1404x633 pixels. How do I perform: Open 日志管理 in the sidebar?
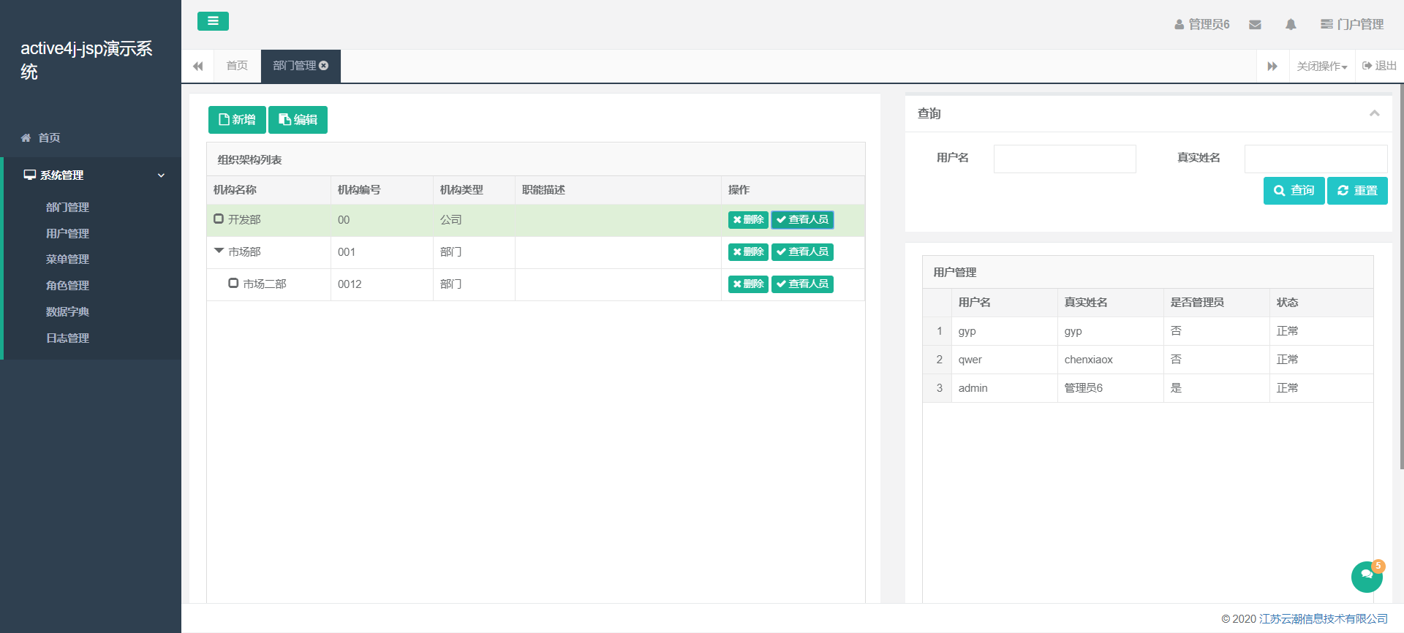(x=67, y=338)
